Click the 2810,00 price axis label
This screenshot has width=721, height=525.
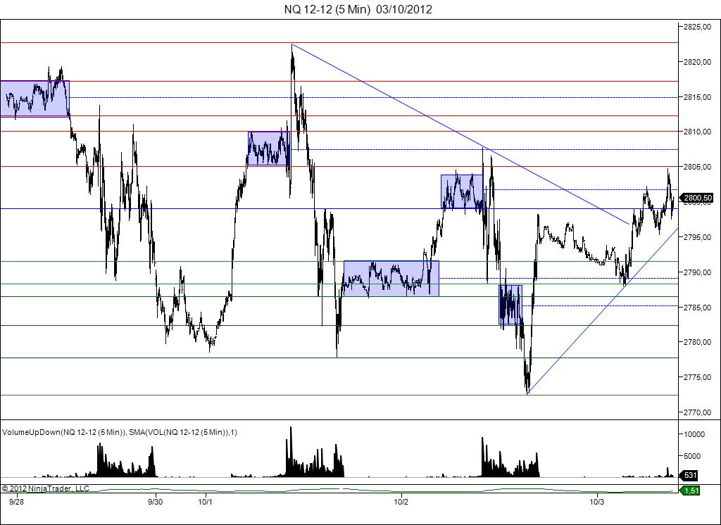click(x=698, y=132)
